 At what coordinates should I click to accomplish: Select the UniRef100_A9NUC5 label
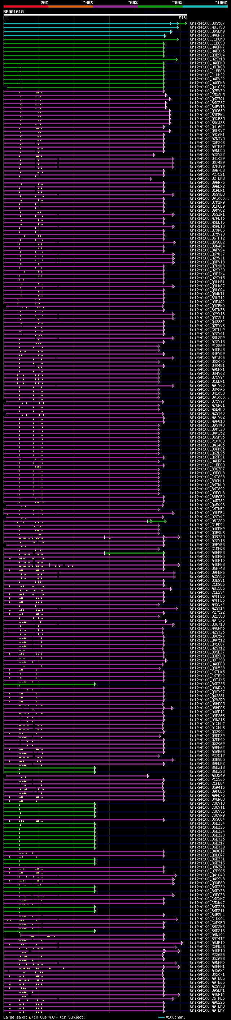pyautogui.click(x=207, y=151)
